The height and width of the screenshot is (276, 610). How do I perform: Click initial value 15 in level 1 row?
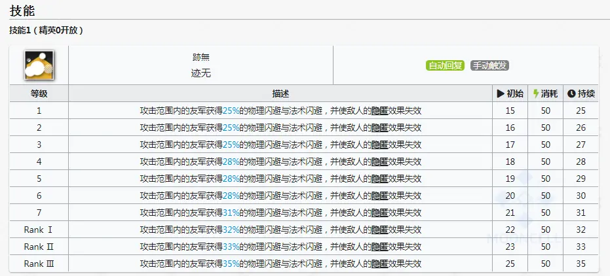click(510, 111)
